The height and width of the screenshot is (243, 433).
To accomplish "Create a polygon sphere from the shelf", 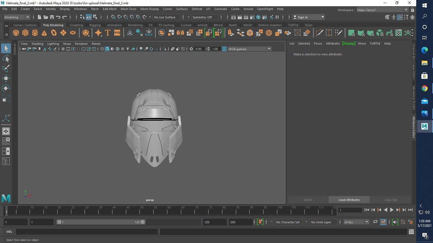I will pos(16,33).
